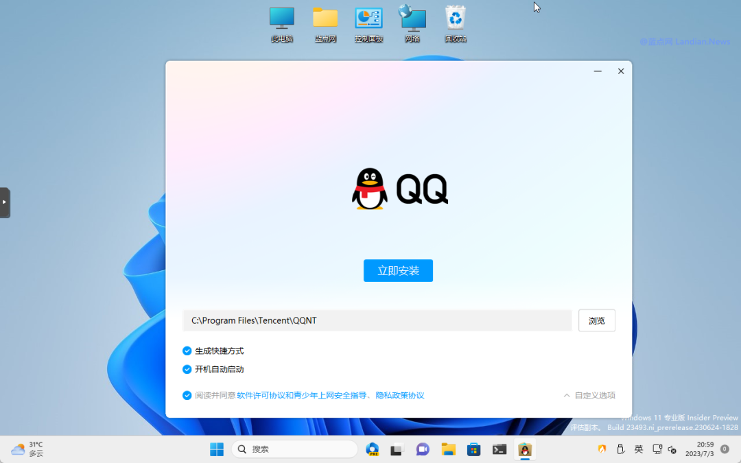The width and height of the screenshot is (741, 463).
Task: Disable the 开机自动启动 checkbox
Action: point(187,369)
